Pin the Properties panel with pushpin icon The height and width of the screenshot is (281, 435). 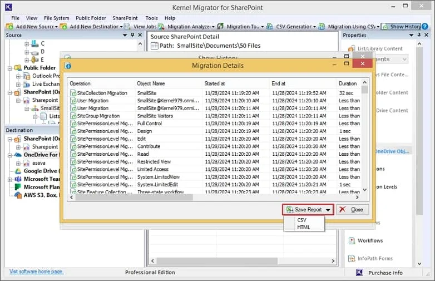coord(419,35)
